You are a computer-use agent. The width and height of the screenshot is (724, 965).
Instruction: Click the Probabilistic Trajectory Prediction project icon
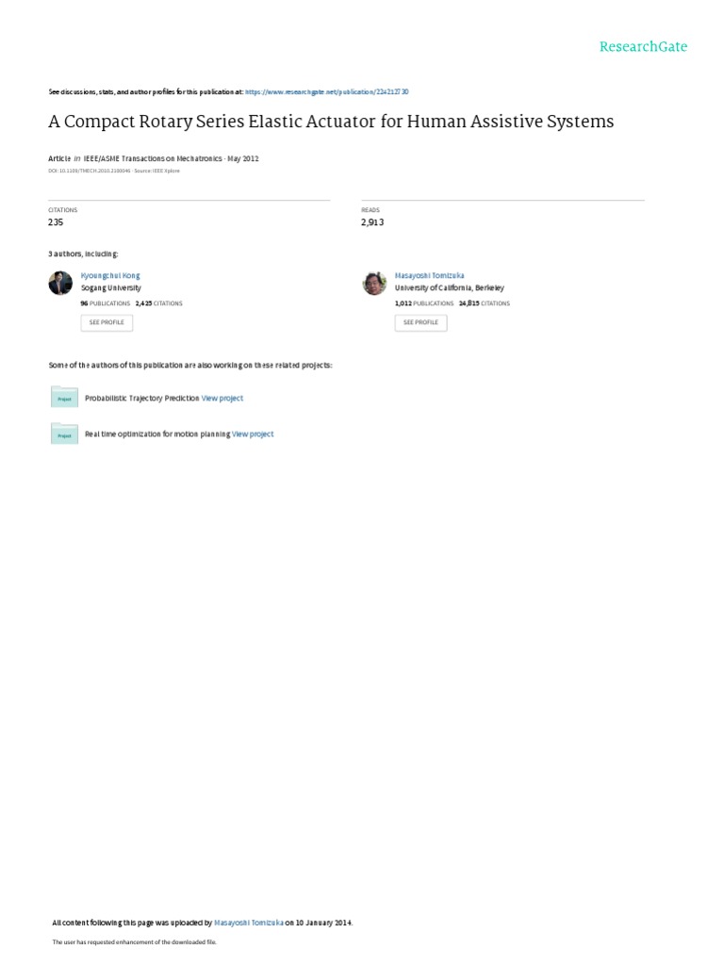coord(64,398)
